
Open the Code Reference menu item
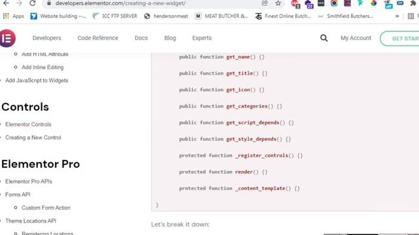(98, 38)
